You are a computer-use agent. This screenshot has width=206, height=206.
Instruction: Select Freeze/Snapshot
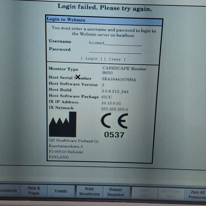[116, 192]
